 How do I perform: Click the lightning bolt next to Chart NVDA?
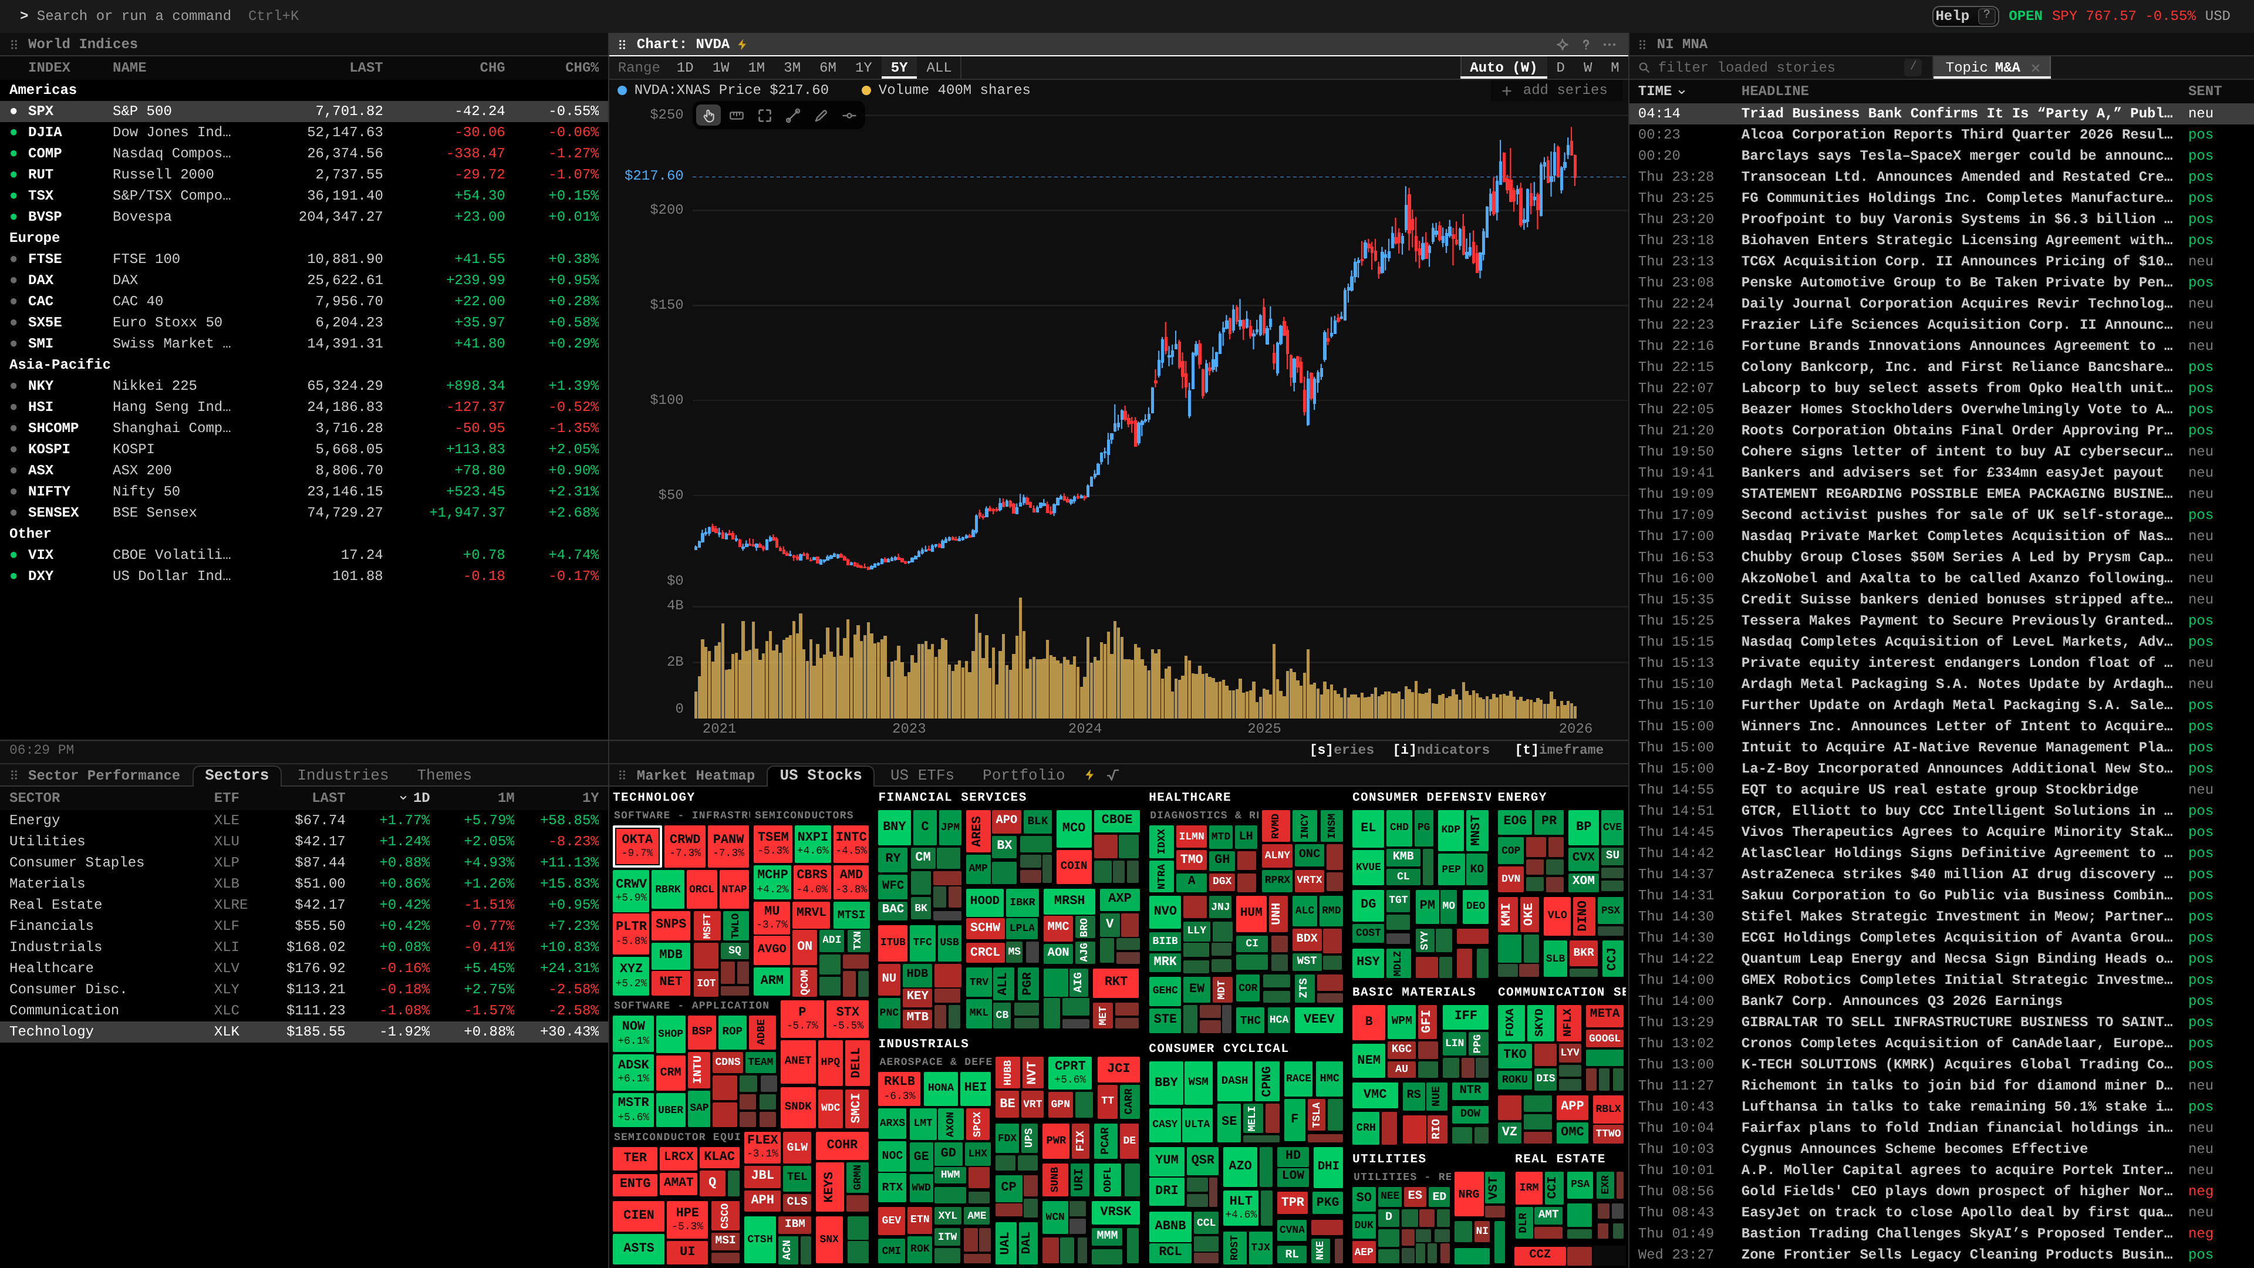pyautogui.click(x=742, y=44)
